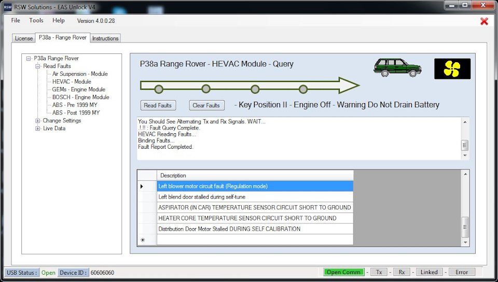Click log panel scrollbar up arrow

pyautogui.click(x=465, y=122)
